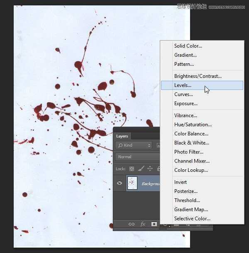Hide the Background layer eye icon
249x253 pixels.
tap(120, 183)
